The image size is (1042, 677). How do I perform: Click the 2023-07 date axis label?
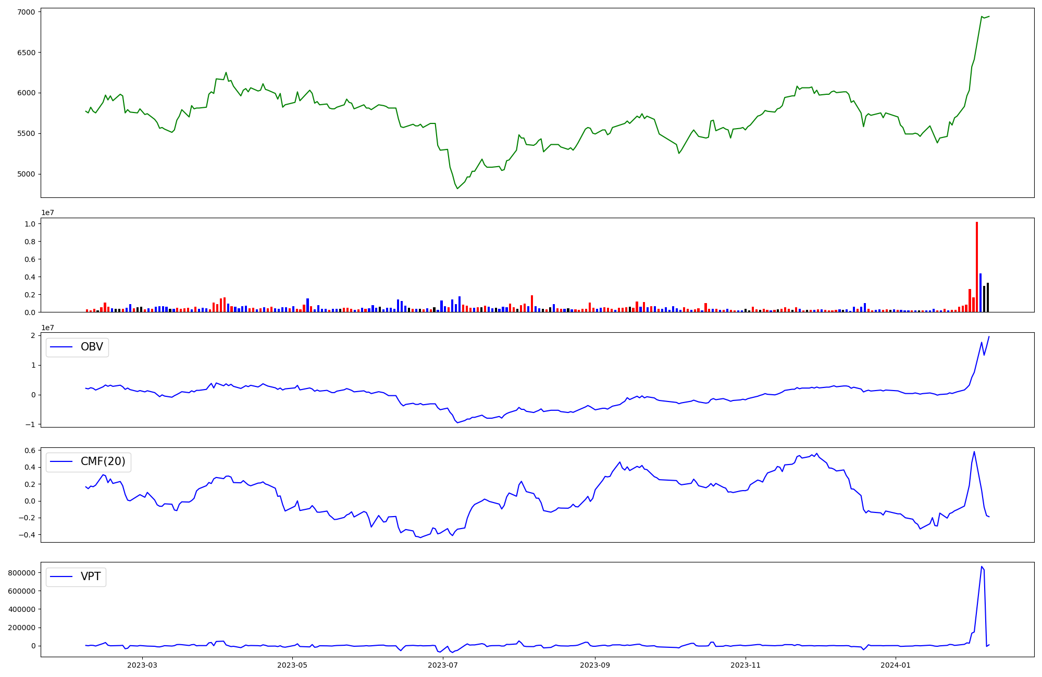(443, 665)
